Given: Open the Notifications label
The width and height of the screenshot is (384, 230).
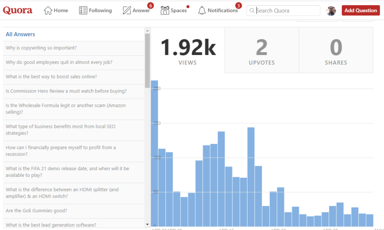Looking at the screenshot, I should click(x=222, y=10).
